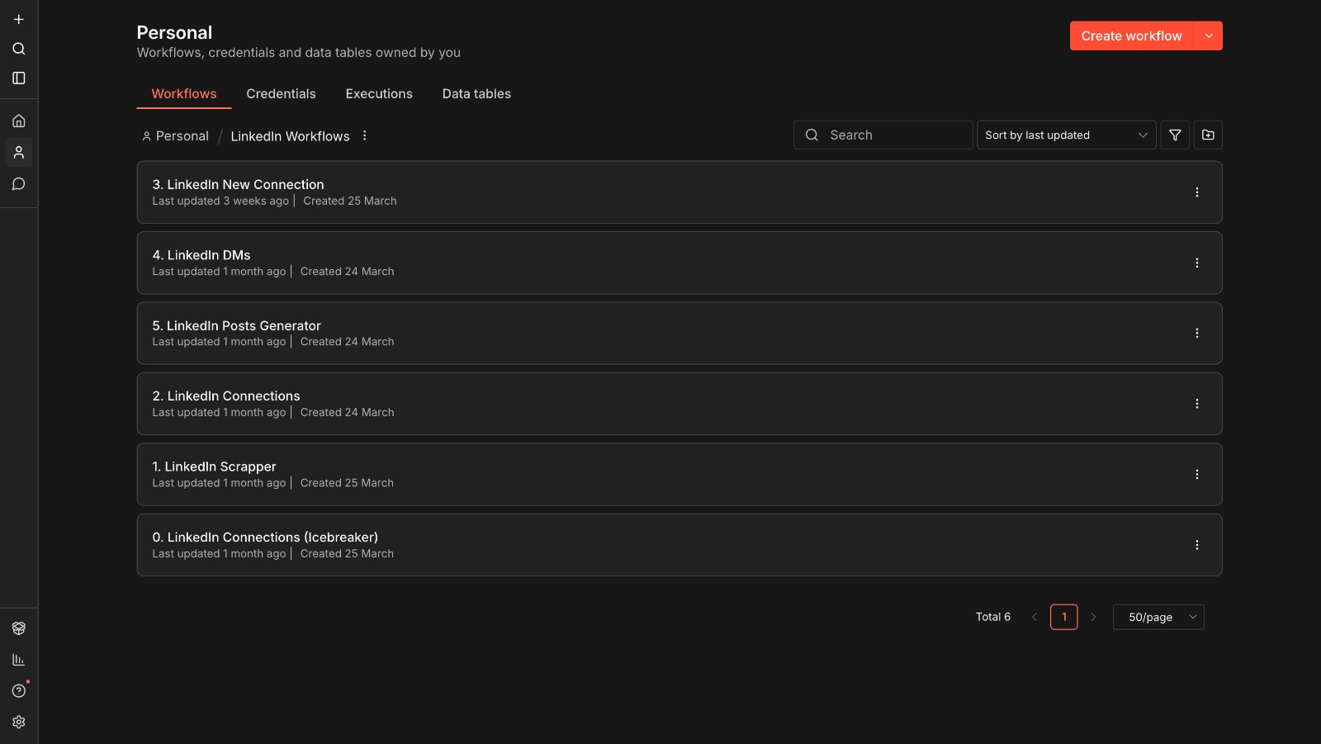Open templates via sidebar box icon
The height and width of the screenshot is (744, 1321).
pyautogui.click(x=18, y=628)
